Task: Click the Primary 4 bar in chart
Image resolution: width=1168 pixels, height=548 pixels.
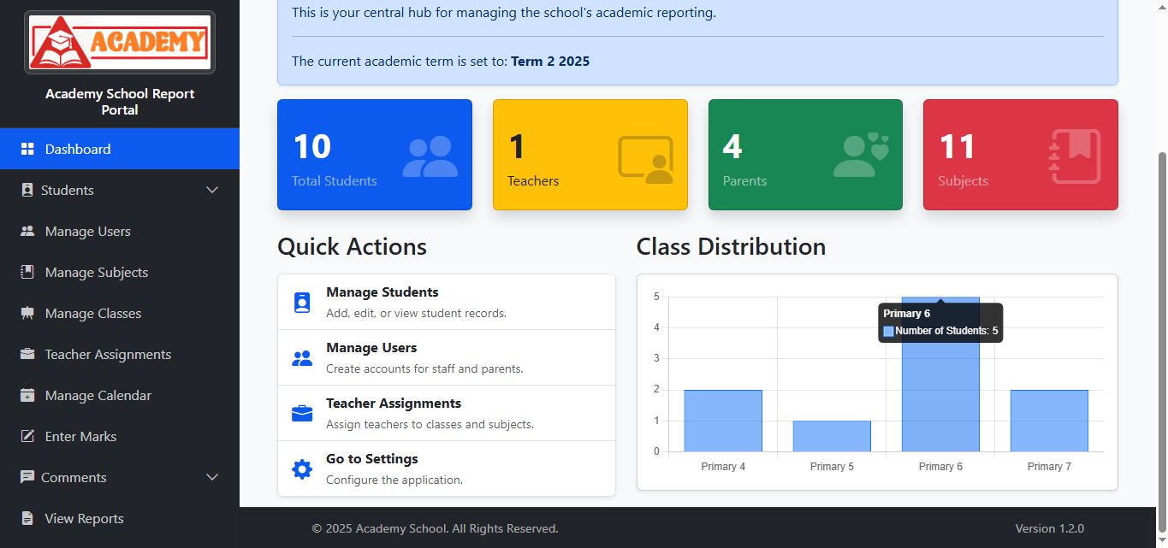Action: coord(722,421)
